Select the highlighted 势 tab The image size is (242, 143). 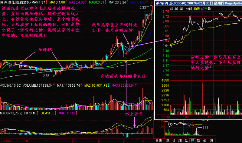192,141
